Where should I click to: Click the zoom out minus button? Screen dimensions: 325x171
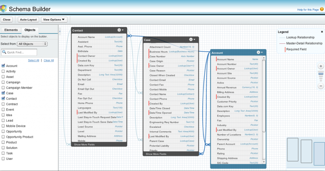click(321, 86)
